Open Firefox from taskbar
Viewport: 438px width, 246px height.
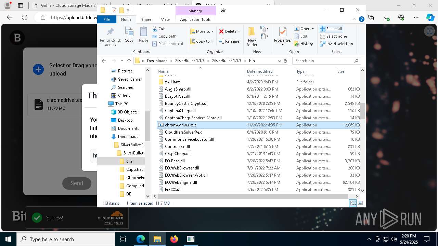(x=174, y=239)
